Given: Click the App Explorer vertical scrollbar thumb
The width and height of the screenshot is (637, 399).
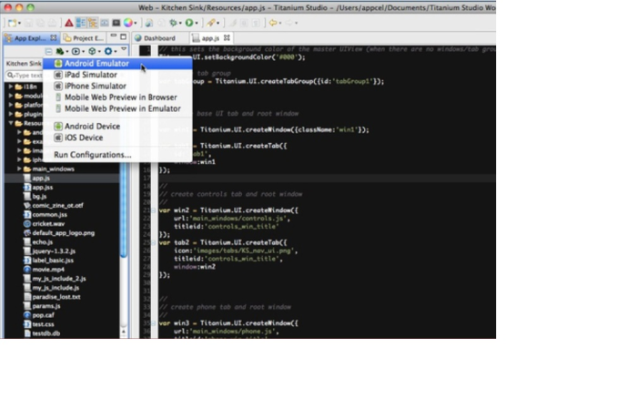Looking at the screenshot, I should [124, 210].
